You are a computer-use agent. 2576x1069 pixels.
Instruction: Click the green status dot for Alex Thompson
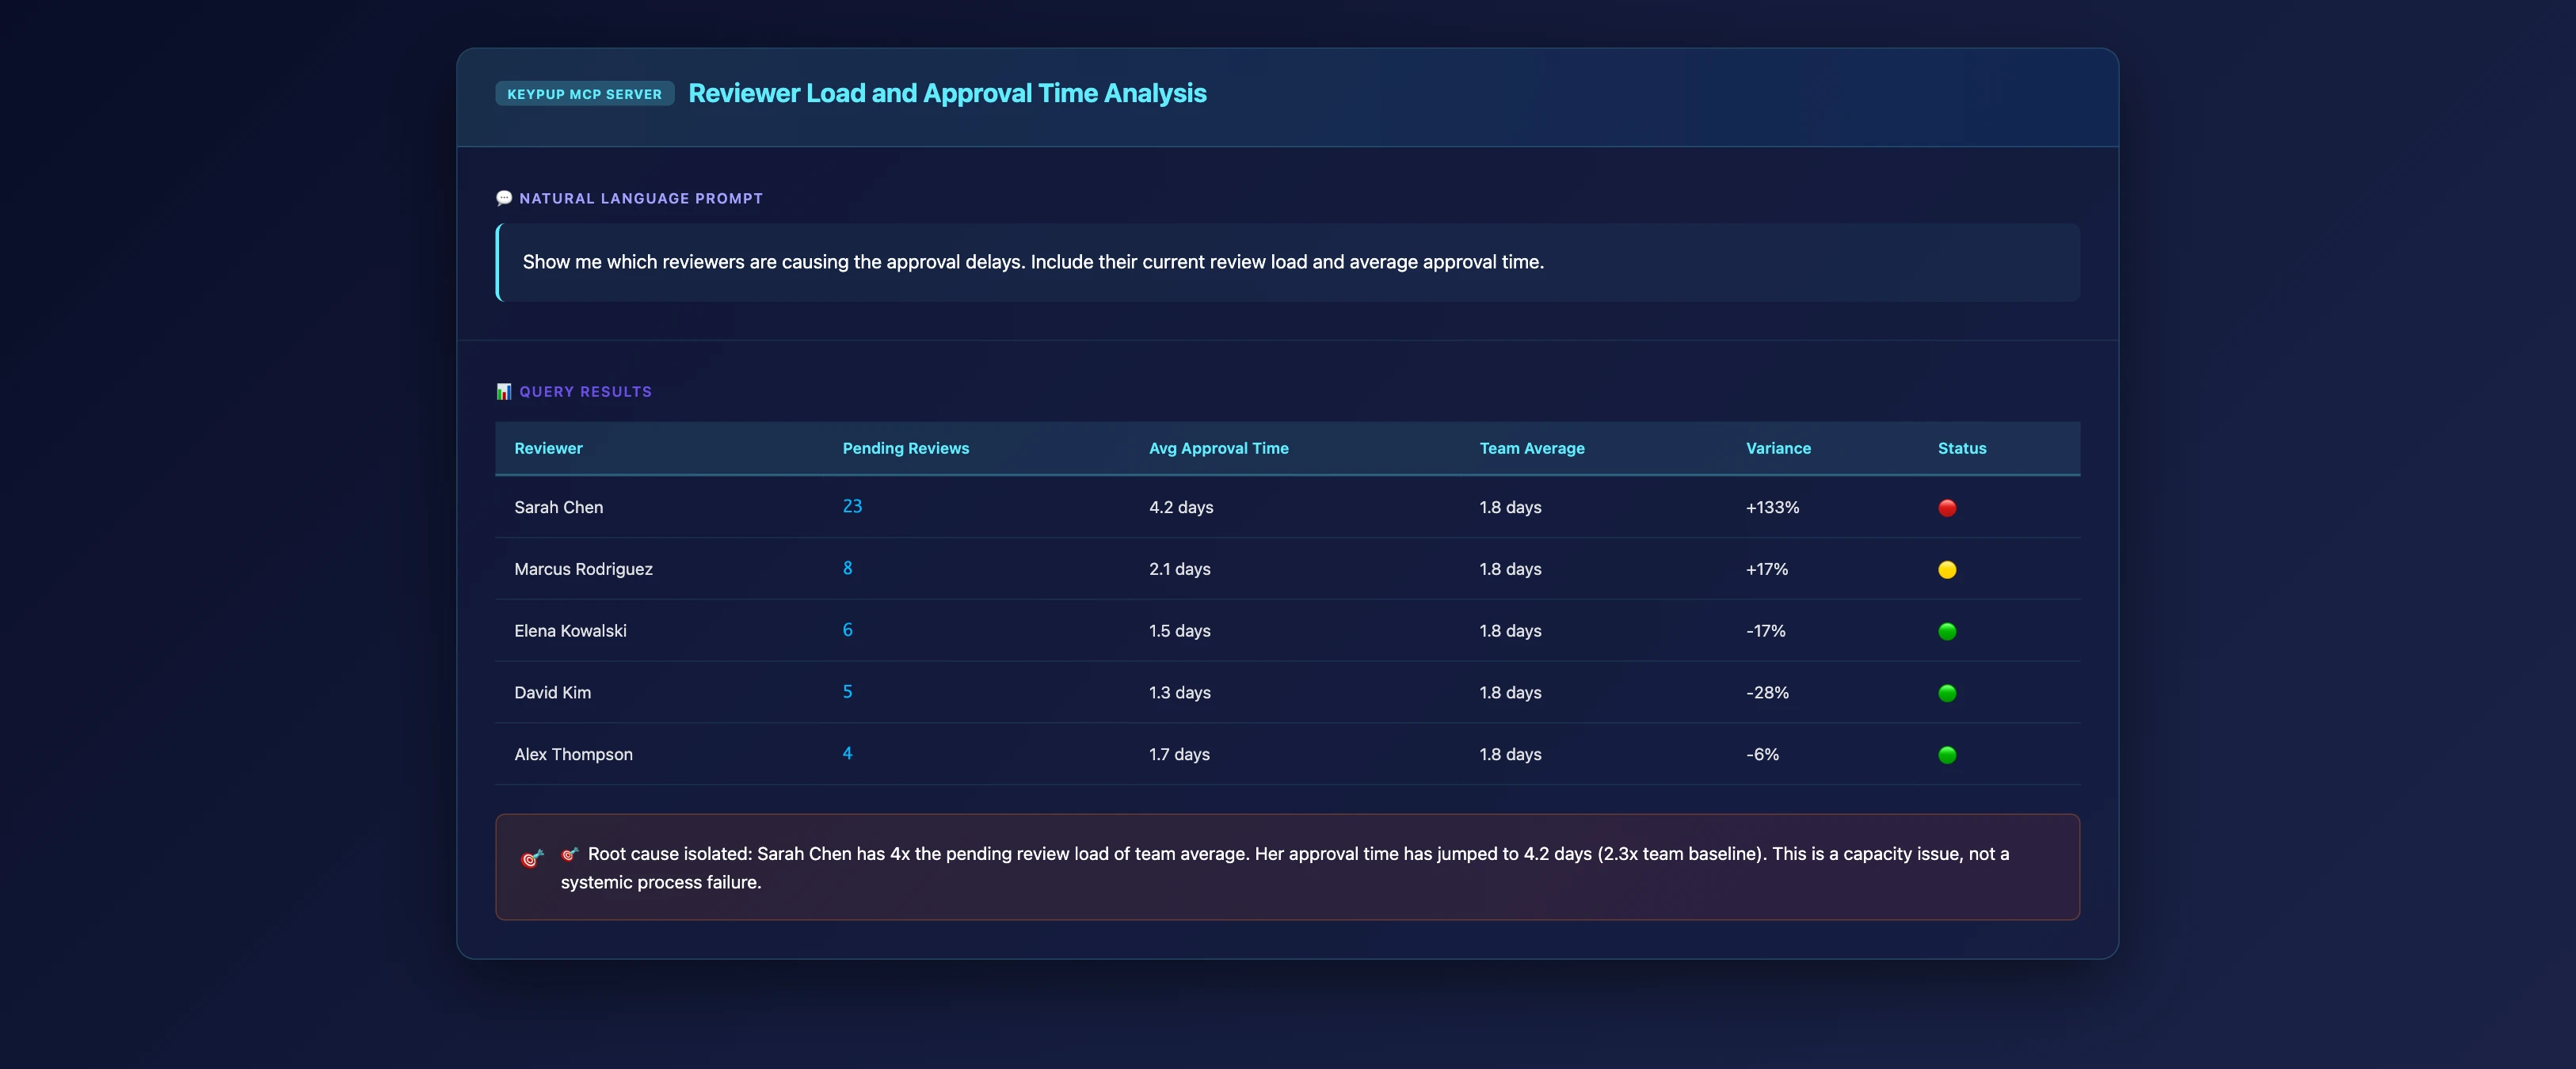(1947, 756)
